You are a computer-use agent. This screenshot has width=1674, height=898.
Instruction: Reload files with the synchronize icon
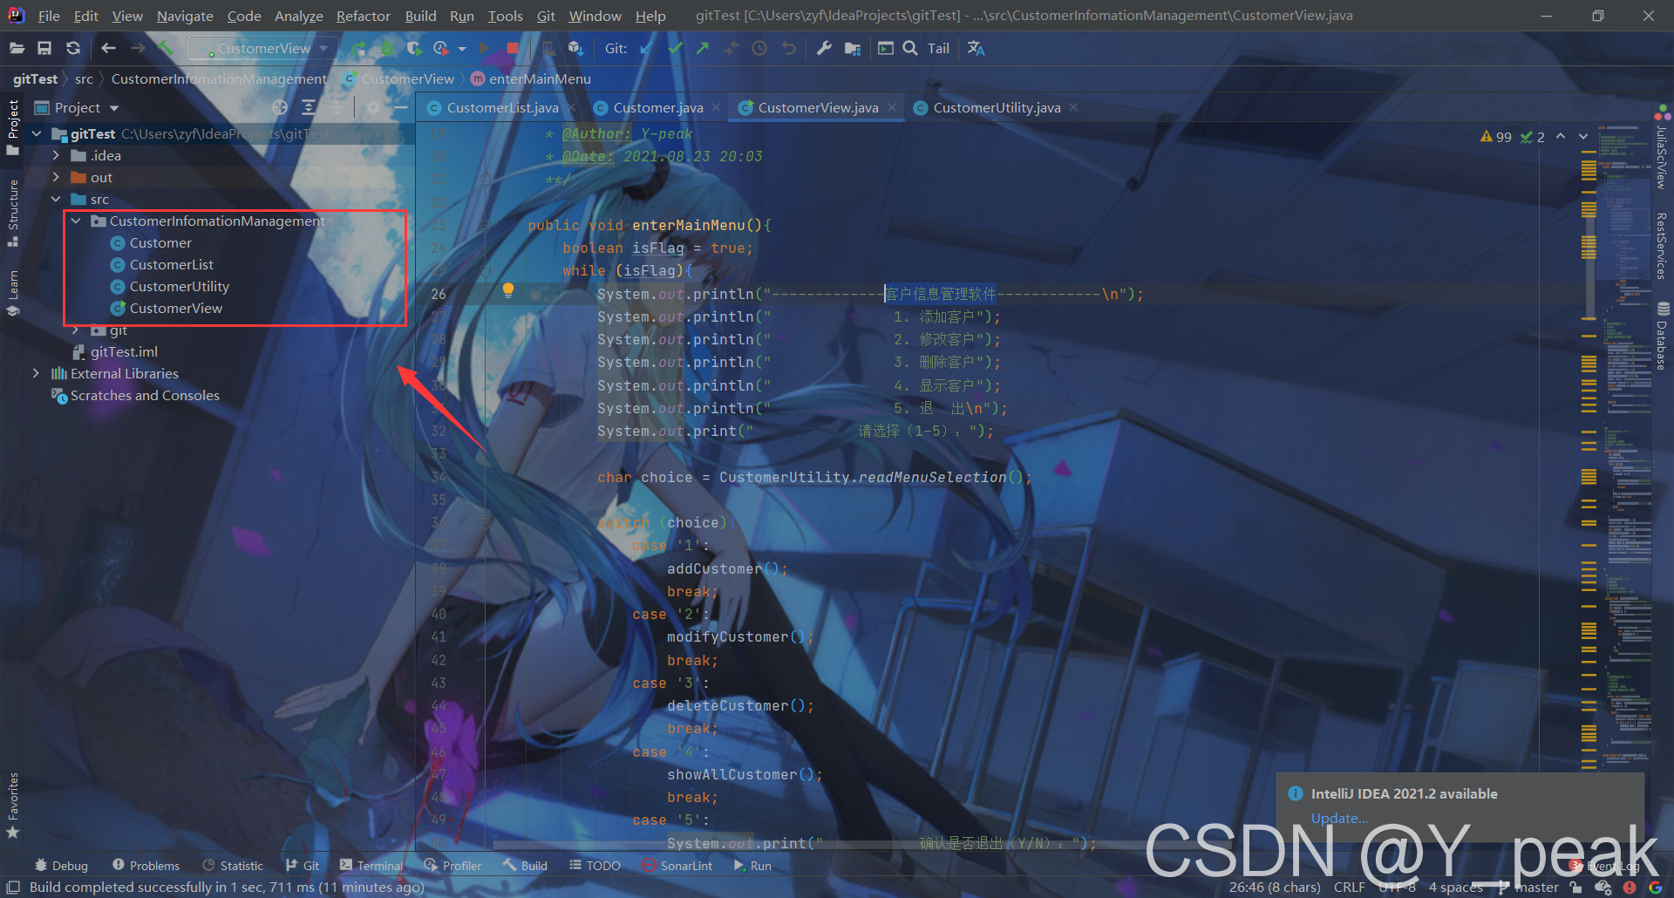click(x=73, y=49)
